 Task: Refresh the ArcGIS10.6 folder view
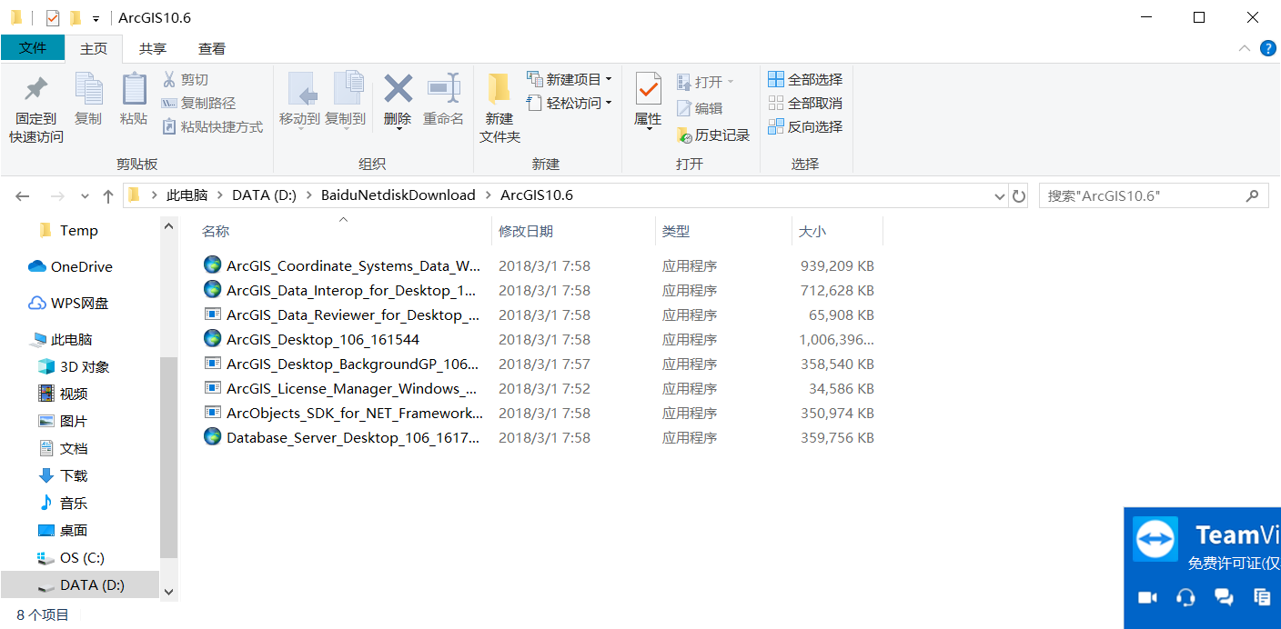1019,195
